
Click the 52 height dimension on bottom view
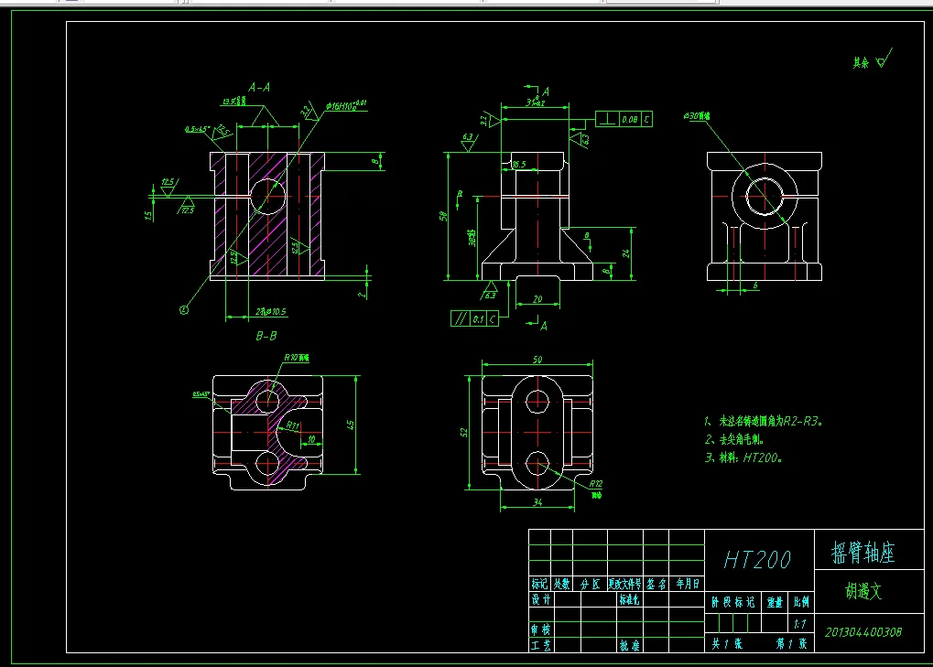[x=464, y=433]
